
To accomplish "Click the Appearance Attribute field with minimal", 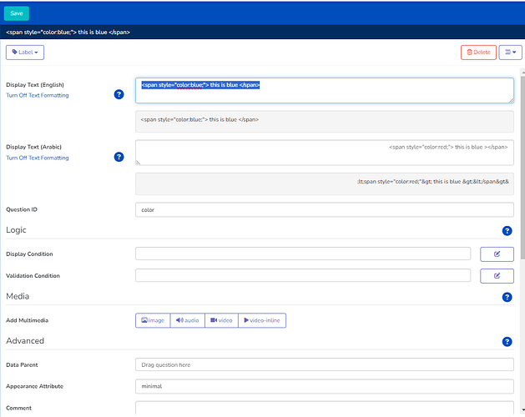I will 325,386.
